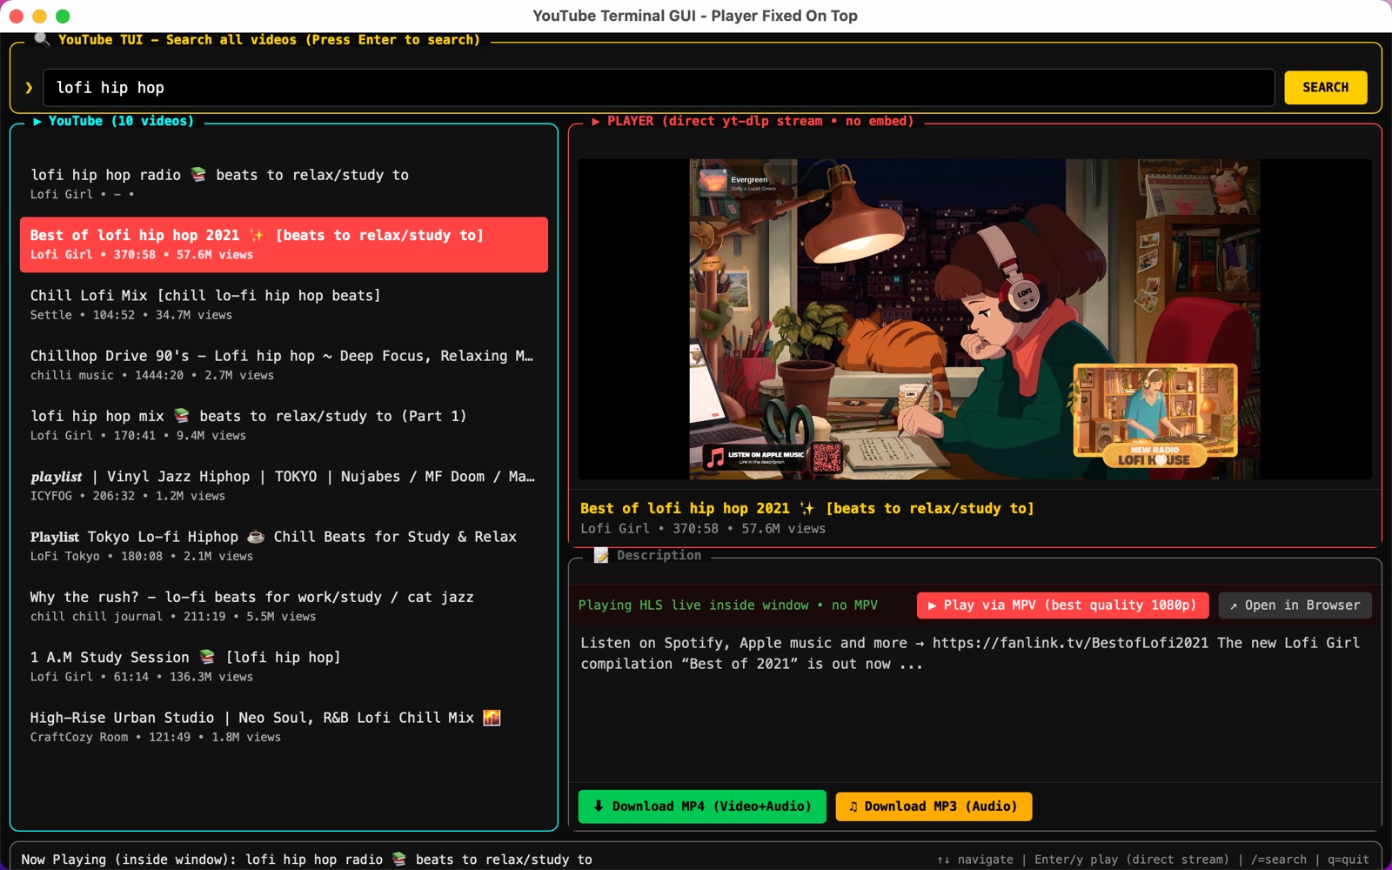Select Vinyl Jazz Hiphop TOKYO playlist result
The image size is (1392, 870).
284,485
